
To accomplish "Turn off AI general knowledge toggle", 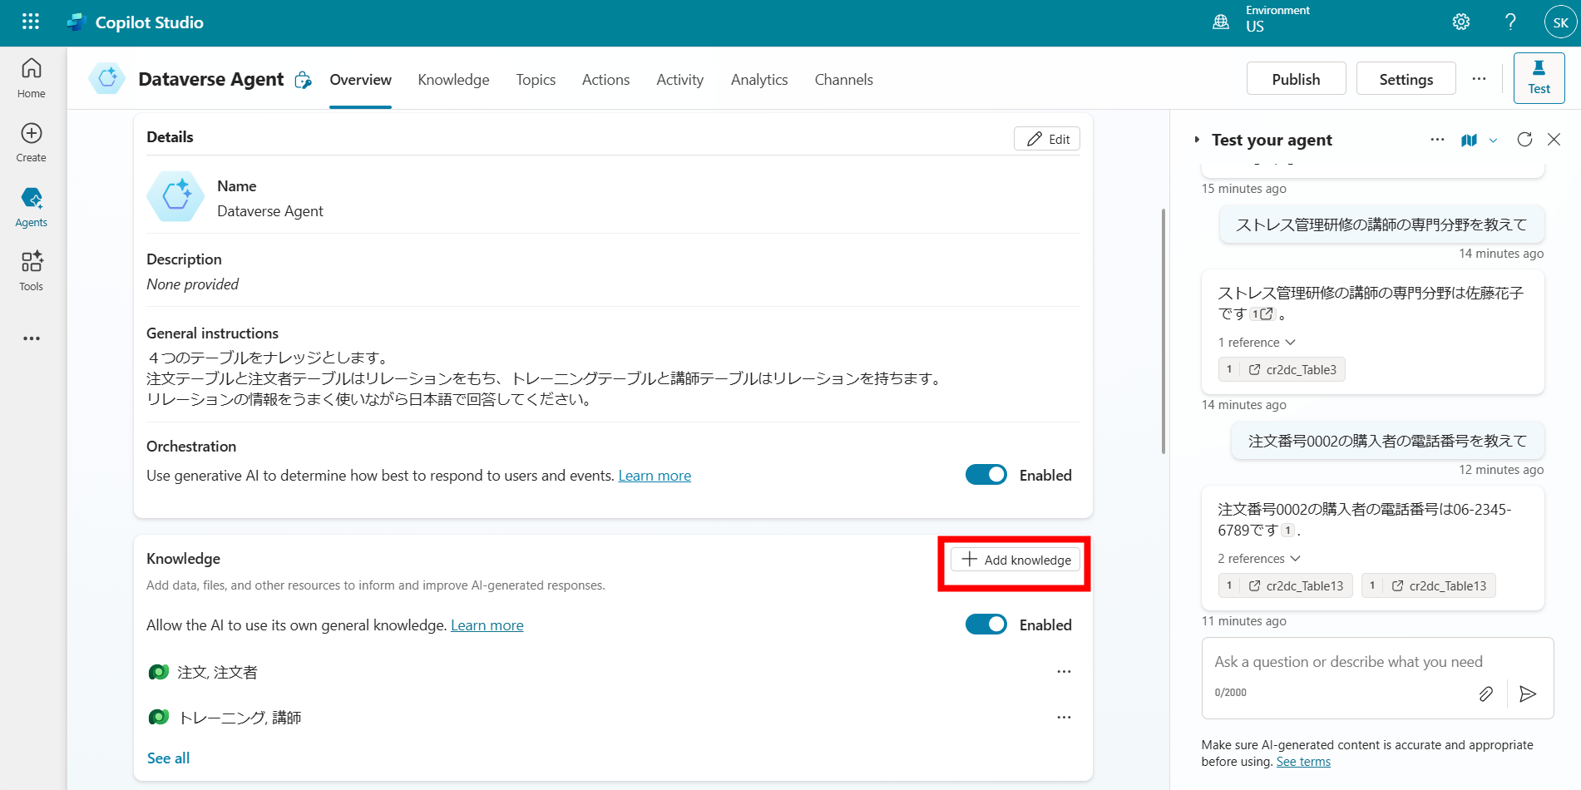I will (986, 624).
